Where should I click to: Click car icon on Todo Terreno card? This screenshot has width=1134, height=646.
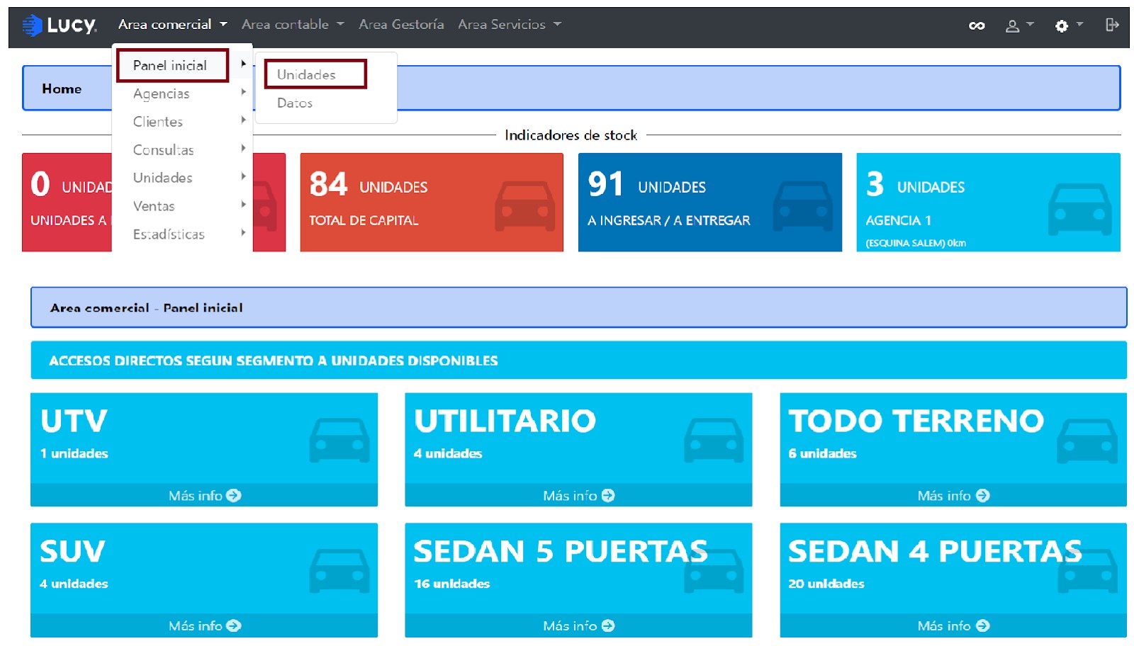pyautogui.click(x=1087, y=441)
